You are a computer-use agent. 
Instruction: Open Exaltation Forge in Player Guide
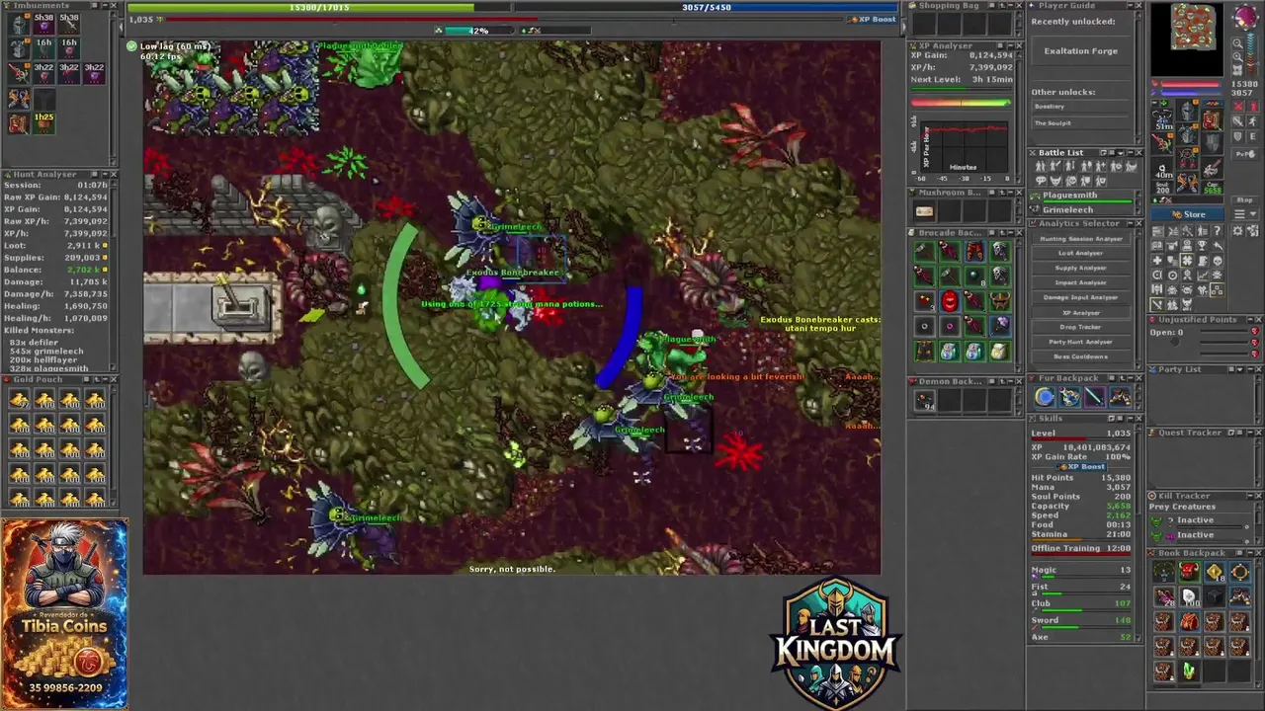(x=1081, y=51)
